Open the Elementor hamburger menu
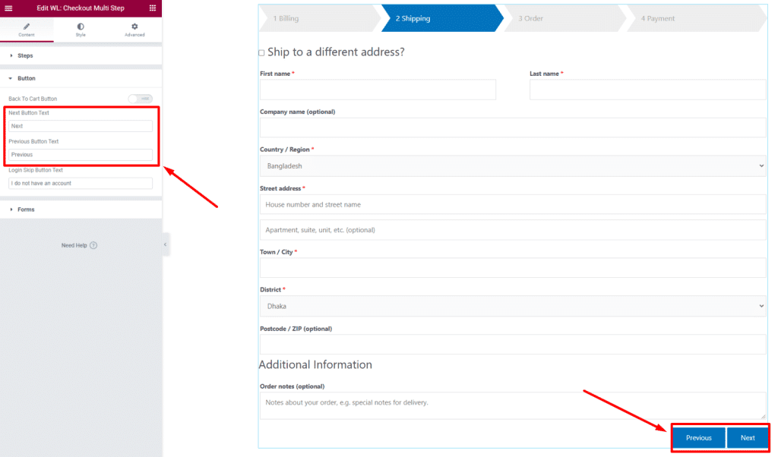 point(9,8)
